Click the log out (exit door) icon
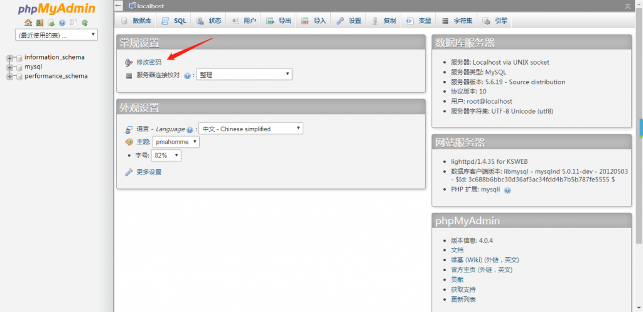 40,23
